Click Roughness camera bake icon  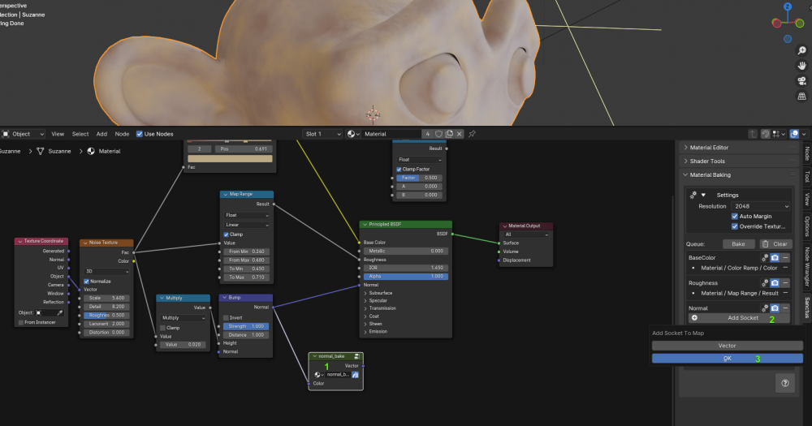(775, 282)
